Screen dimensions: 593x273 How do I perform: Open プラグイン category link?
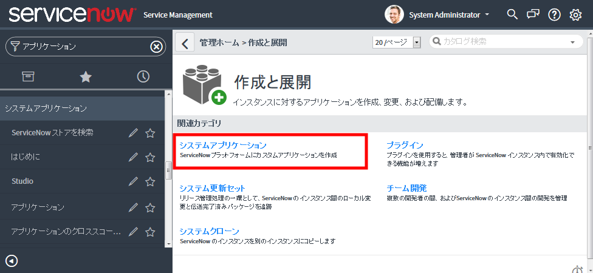(405, 146)
